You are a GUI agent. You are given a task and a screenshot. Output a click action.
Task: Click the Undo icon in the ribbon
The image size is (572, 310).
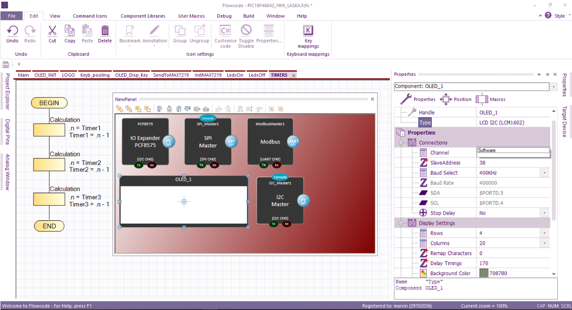(x=12, y=31)
